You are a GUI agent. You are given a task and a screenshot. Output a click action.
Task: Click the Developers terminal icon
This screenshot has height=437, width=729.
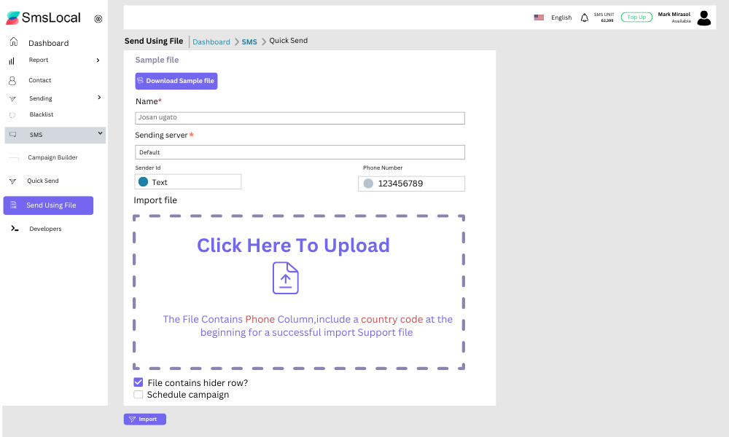[15, 229]
